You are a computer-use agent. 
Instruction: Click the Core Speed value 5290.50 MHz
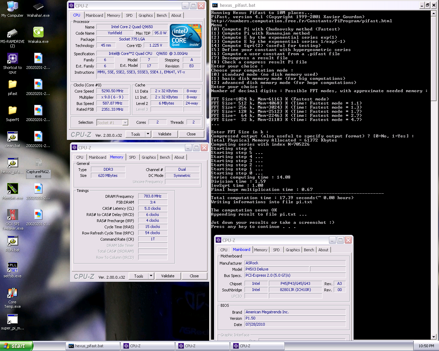112,91
